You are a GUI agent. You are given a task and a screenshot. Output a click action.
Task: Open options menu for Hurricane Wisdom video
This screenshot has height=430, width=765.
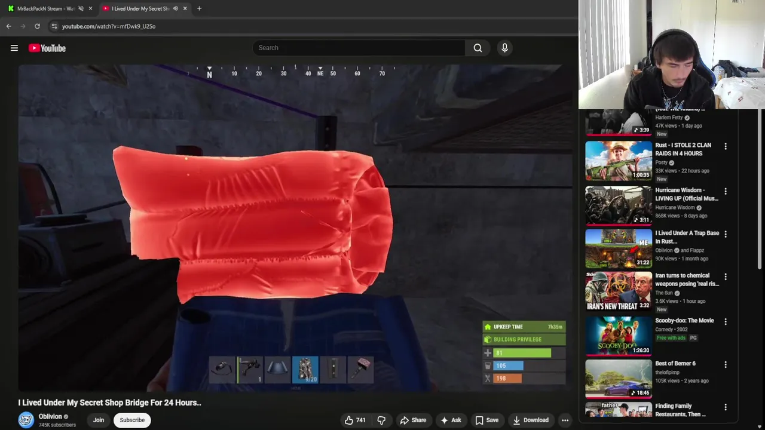[x=726, y=192]
